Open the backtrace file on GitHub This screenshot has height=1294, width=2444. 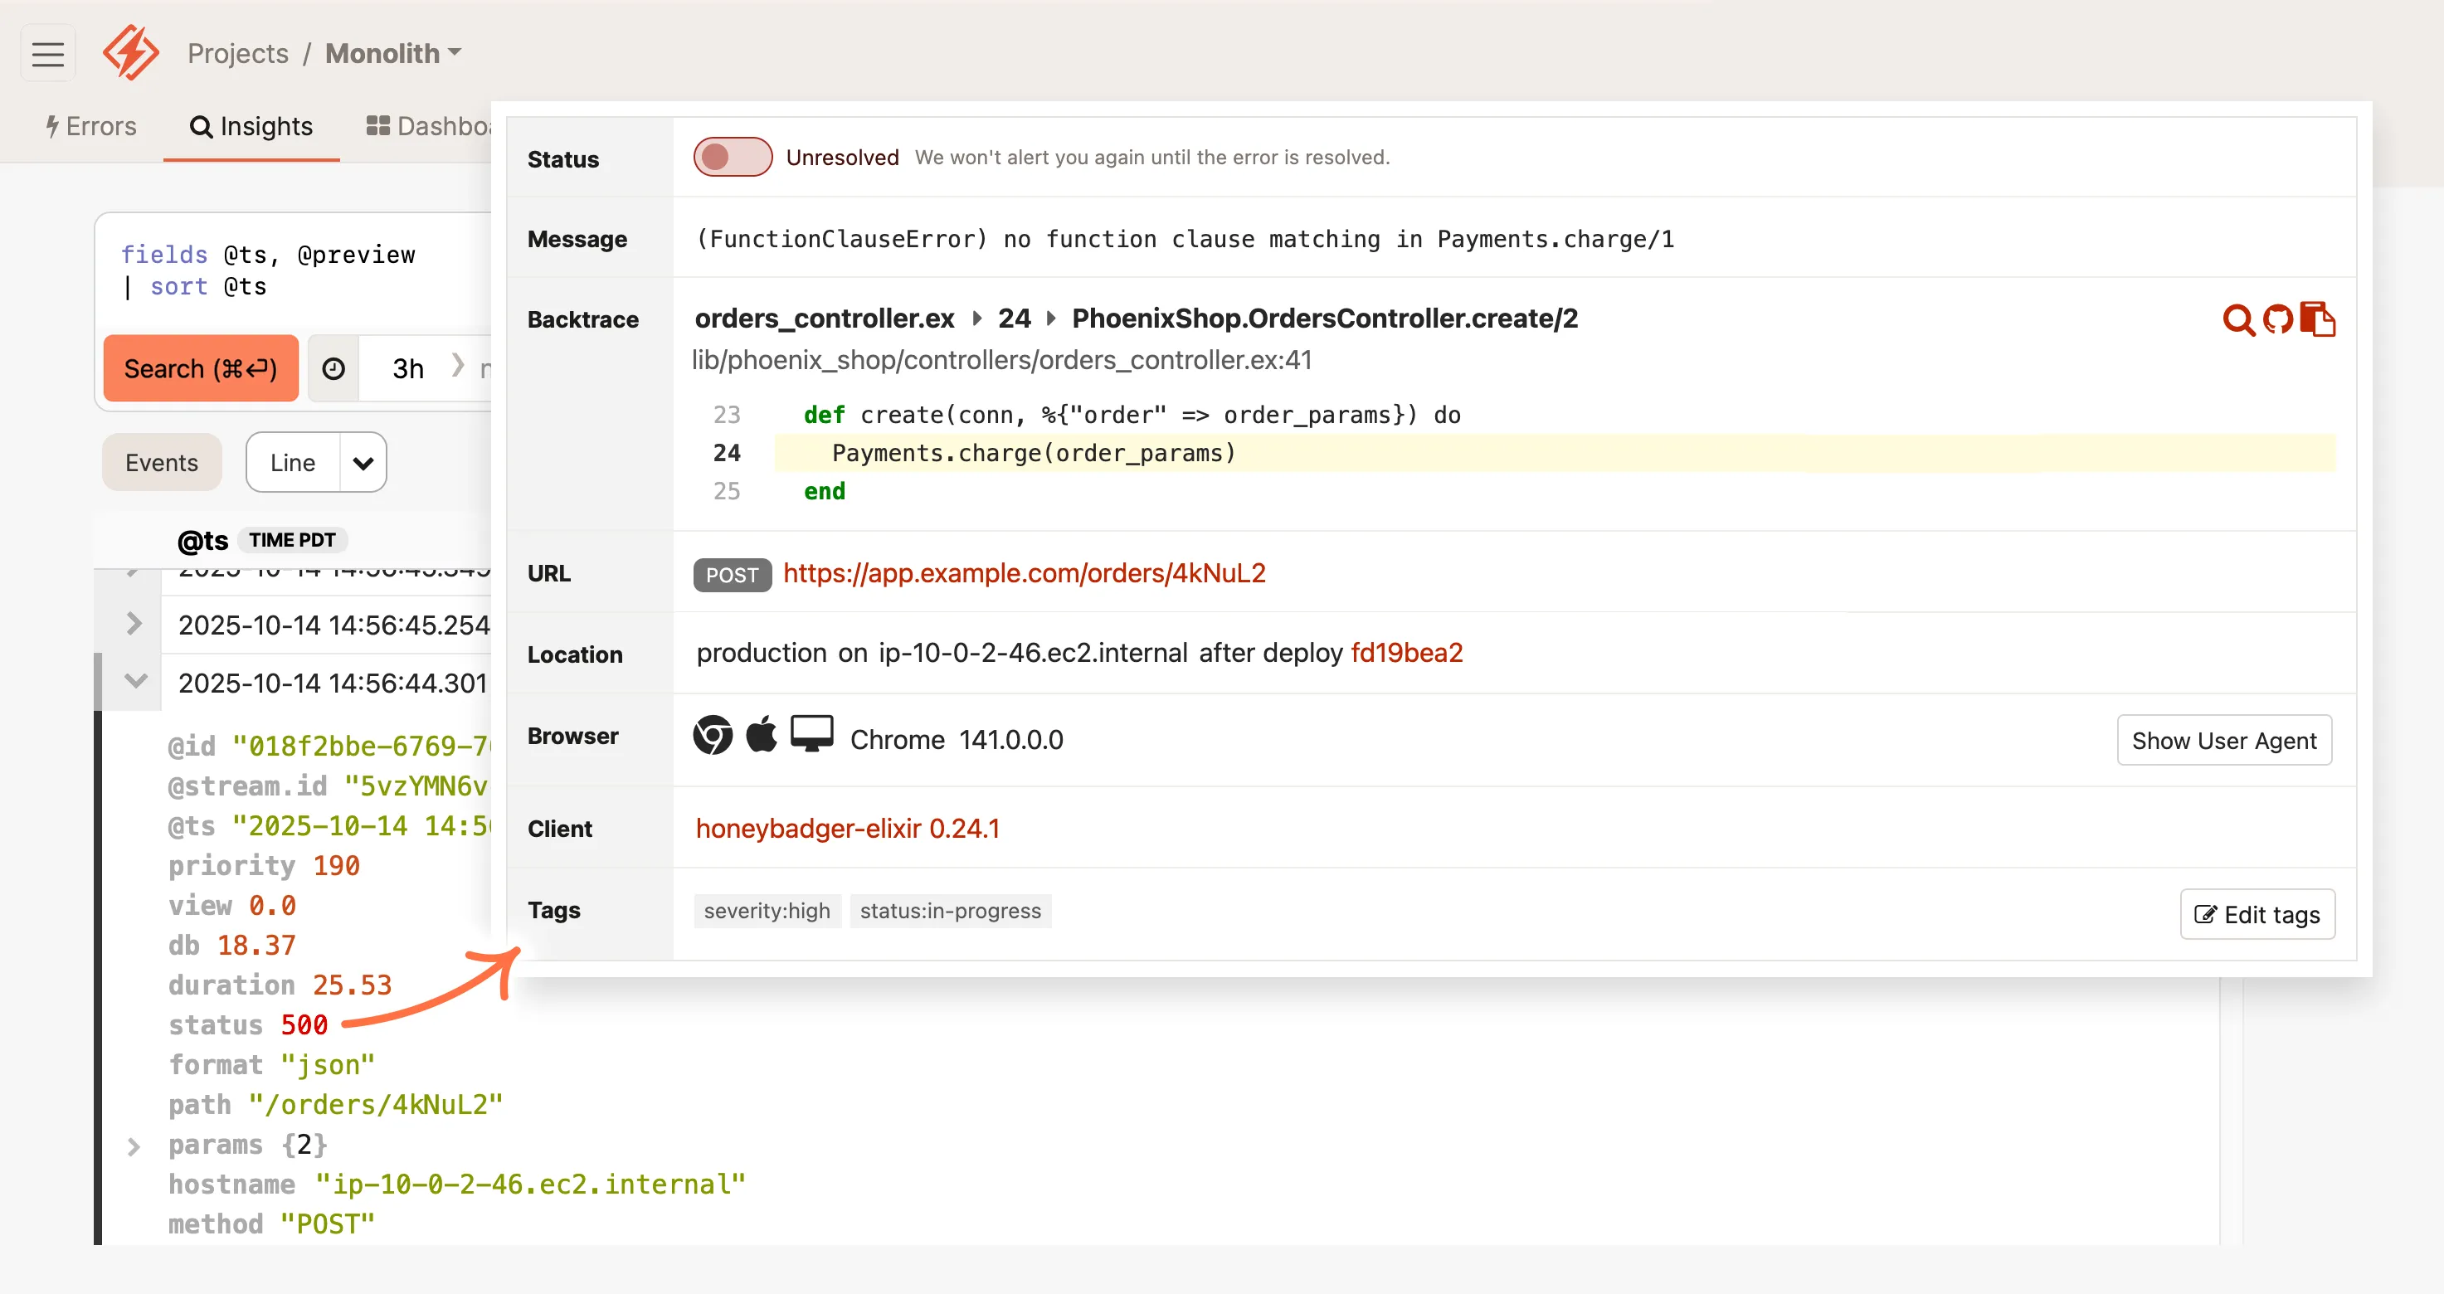(x=2279, y=319)
